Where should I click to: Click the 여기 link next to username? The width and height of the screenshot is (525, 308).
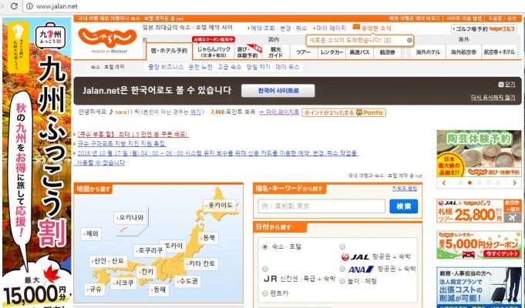click(195, 112)
